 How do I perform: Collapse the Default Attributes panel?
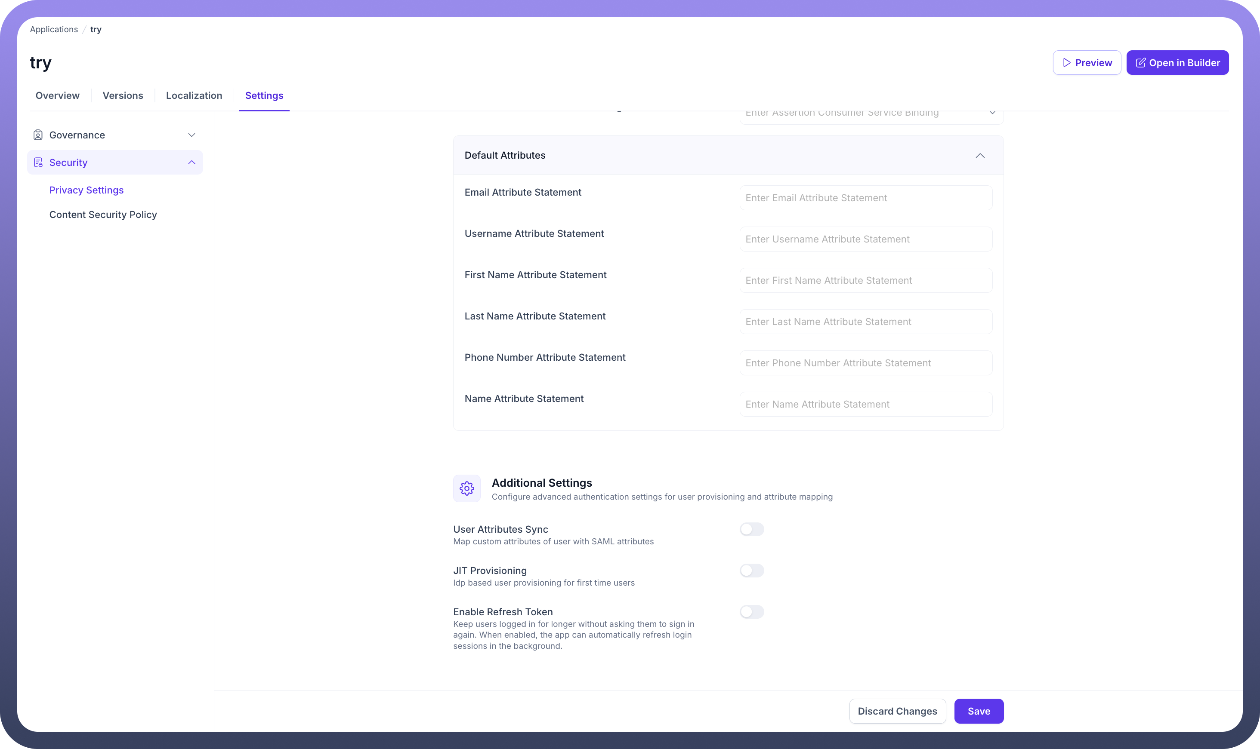click(980, 156)
